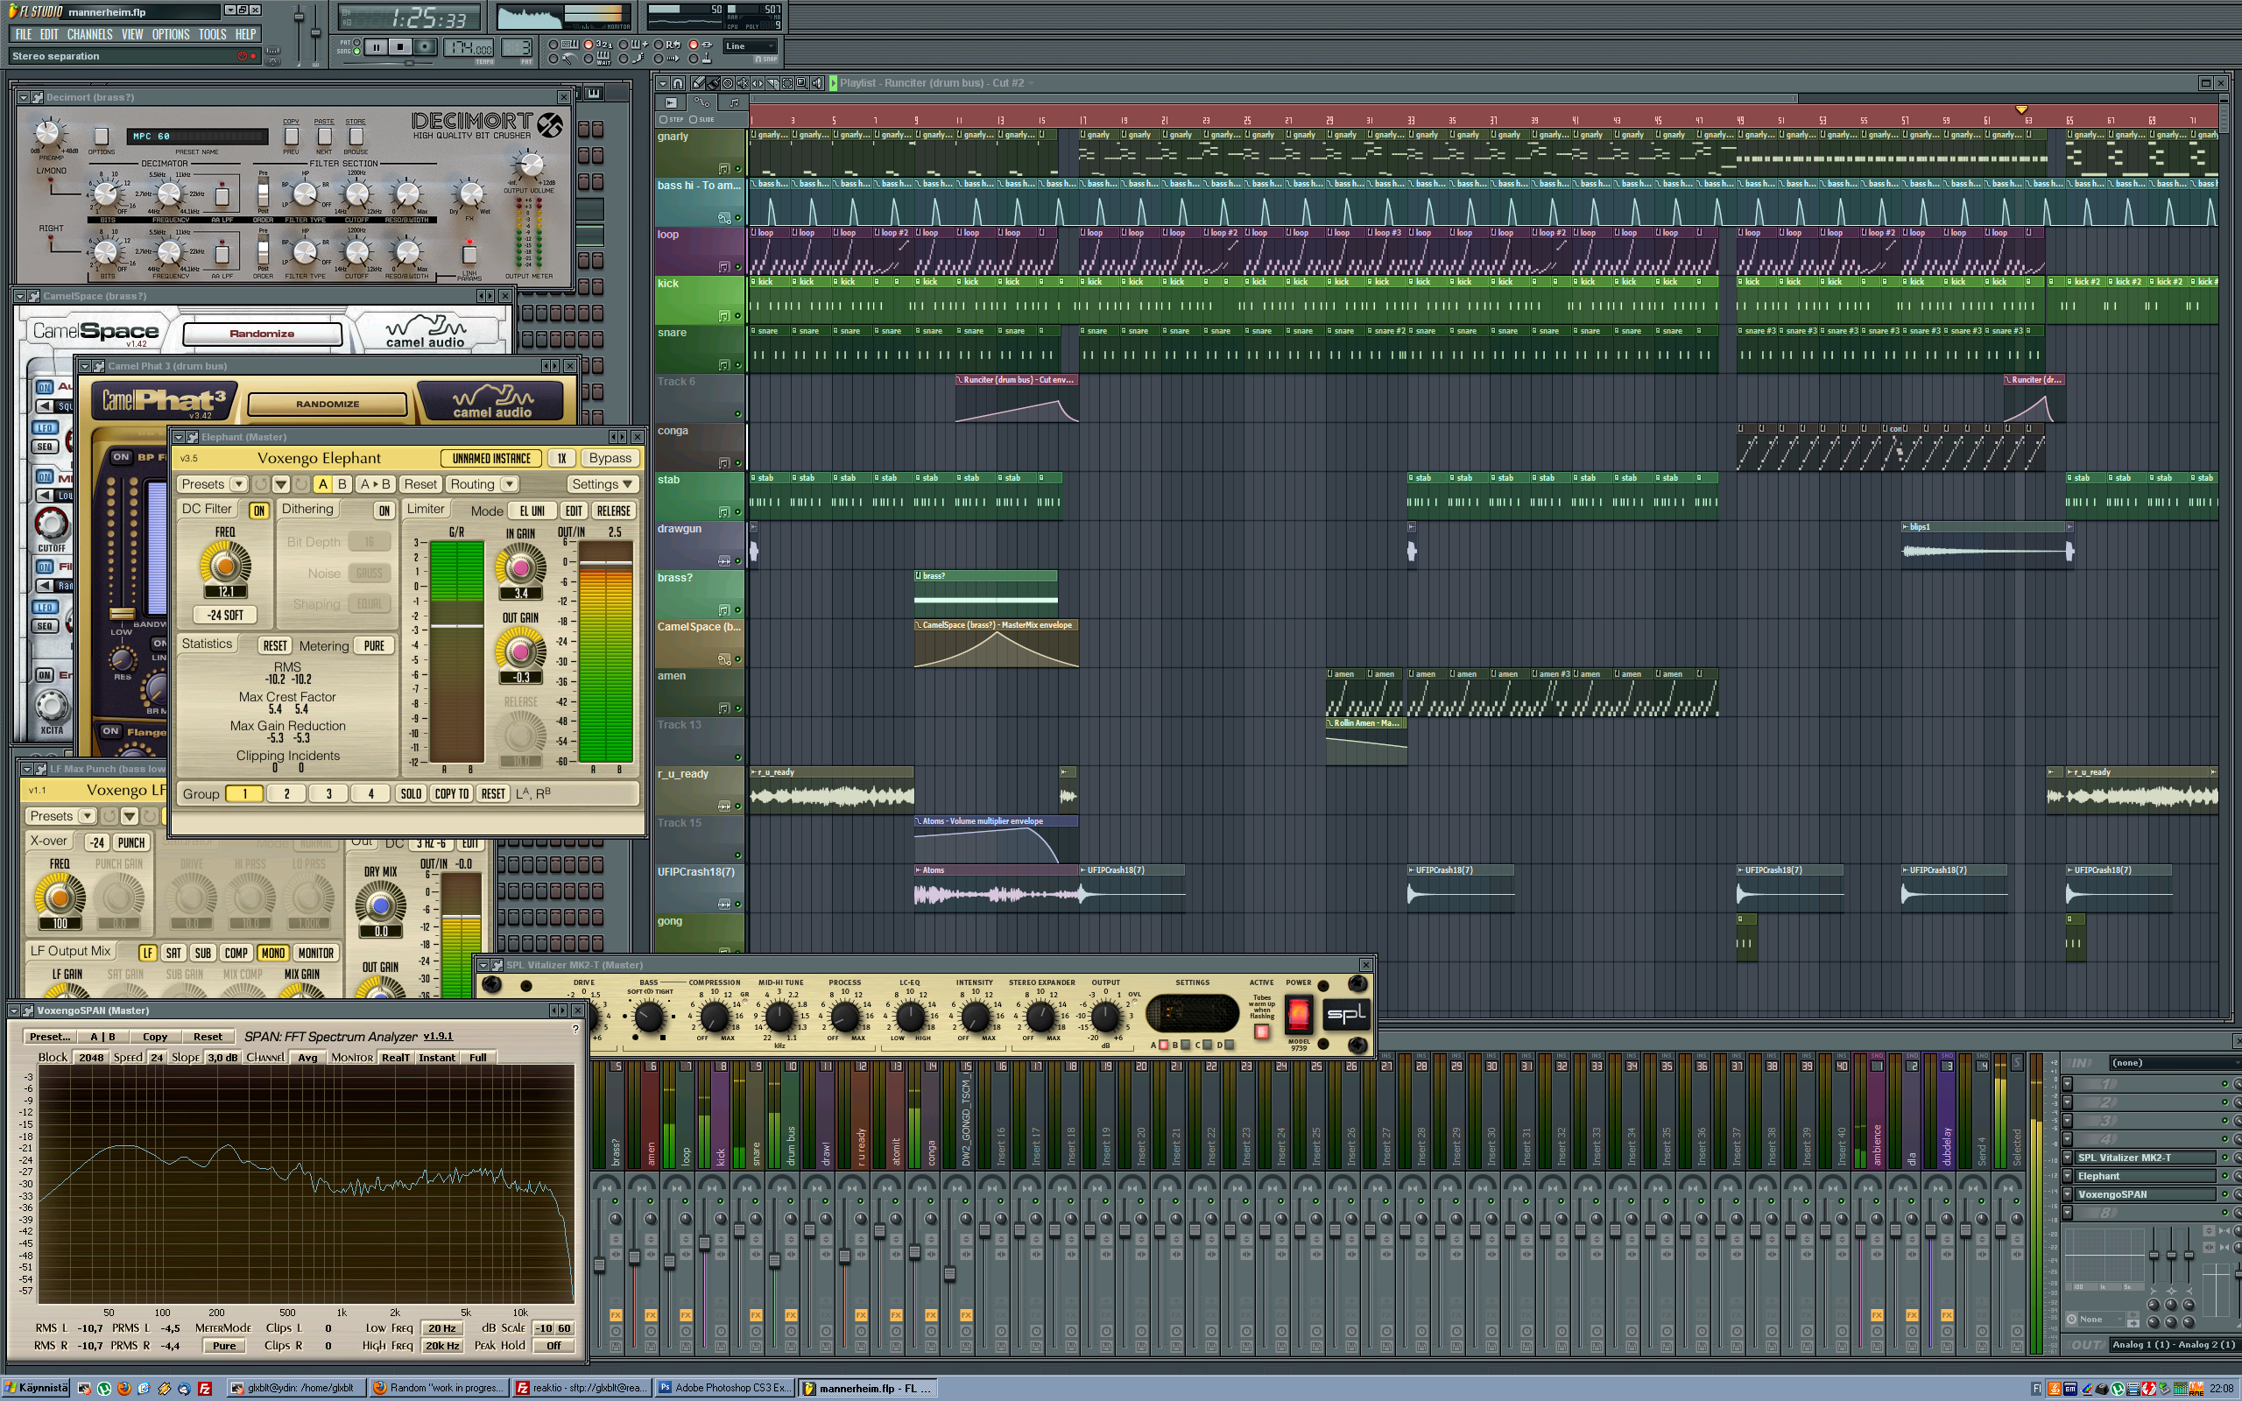Click the Preset... button in SPAN analyzer
This screenshot has width=2242, height=1401.
[x=50, y=1037]
